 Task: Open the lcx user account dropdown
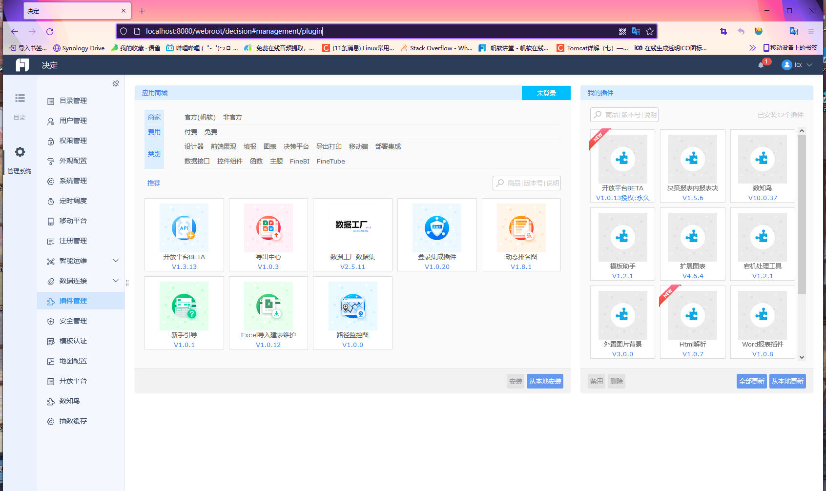point(797,65)
